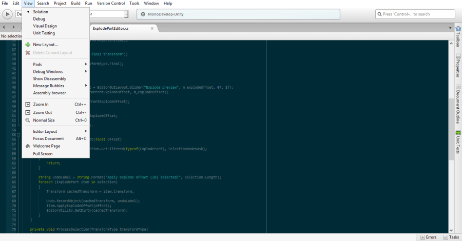
Task: Click the search input field
Action: pyautogui.click(x=416, y=14)
